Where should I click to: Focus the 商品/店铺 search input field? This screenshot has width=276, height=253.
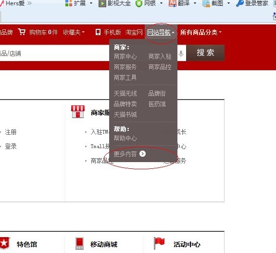pyautogui.click(x=54, y=53)
